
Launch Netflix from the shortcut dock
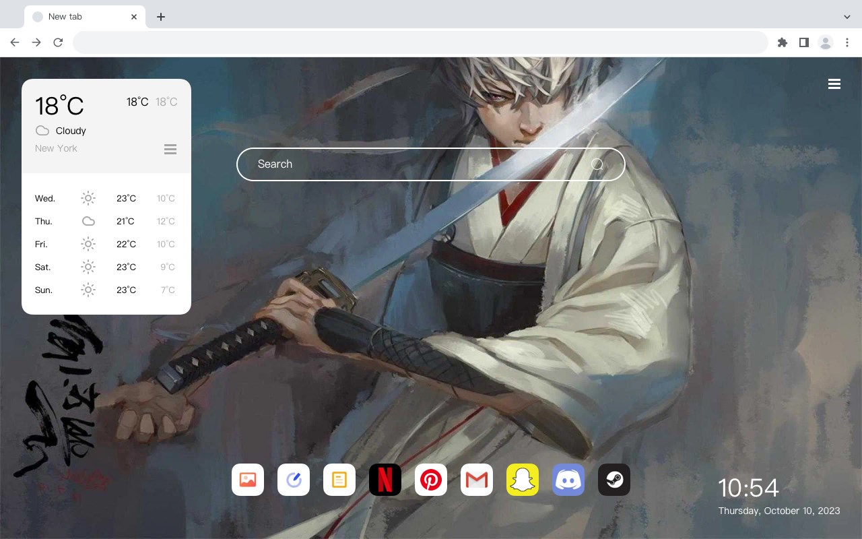(385, 480)
